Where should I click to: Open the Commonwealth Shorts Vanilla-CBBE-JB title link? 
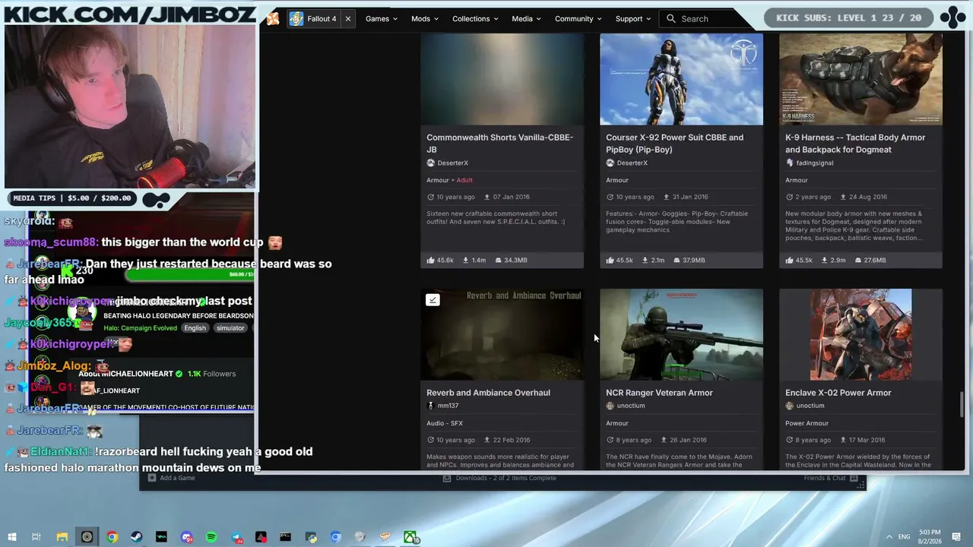tap(499, 144)
